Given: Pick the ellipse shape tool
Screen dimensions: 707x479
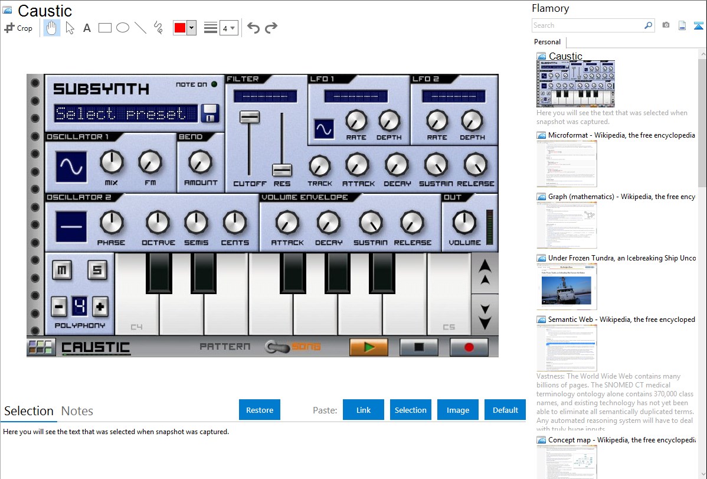Looking at the screenshot, I should (x=123, y=28).
